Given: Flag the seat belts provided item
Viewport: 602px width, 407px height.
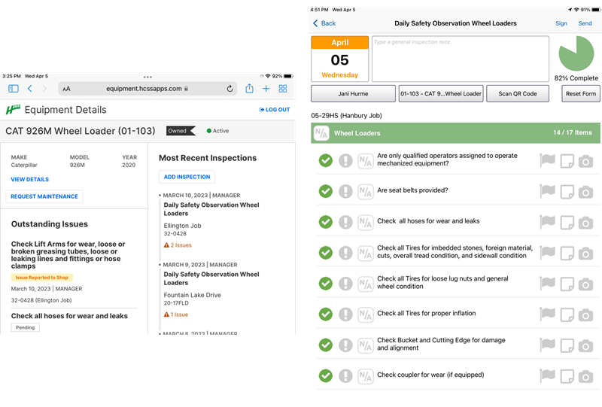Looking at the screenshot, I should pos(547,191).
